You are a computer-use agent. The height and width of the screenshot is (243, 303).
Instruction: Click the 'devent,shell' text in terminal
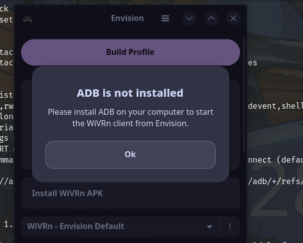(275, 106)
